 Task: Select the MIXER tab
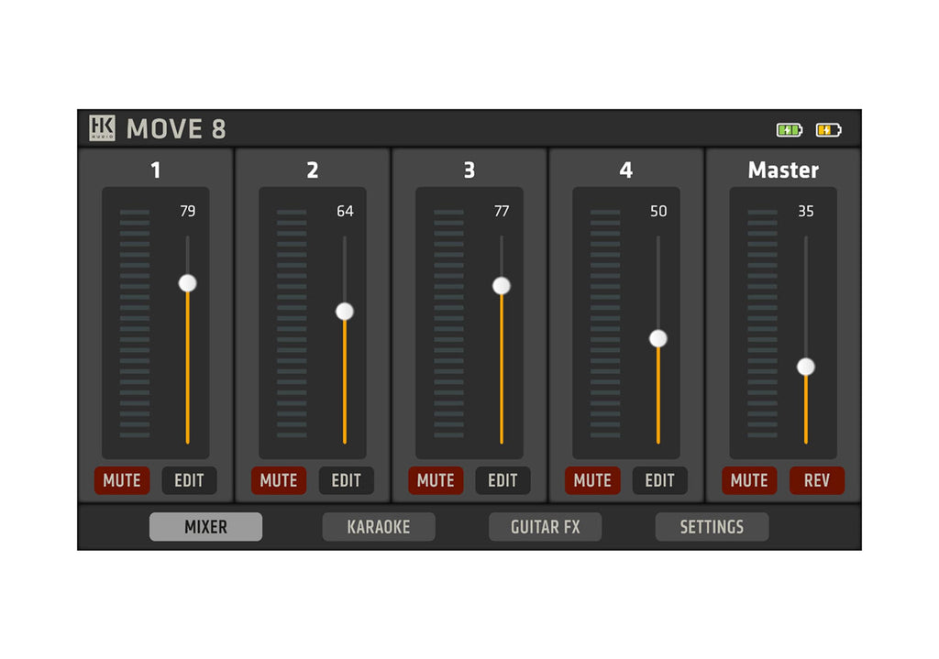tap(205, 527)
